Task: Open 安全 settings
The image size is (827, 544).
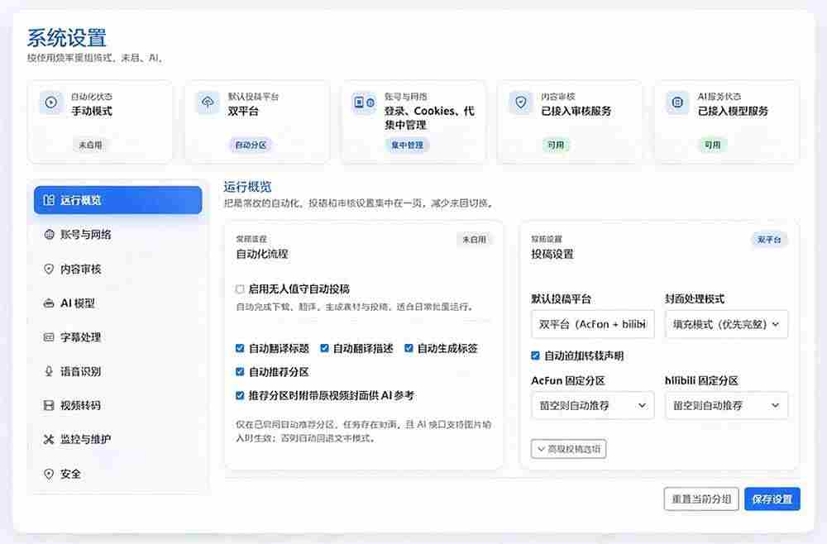Action: pyautogui.click(x=117, y=474)
